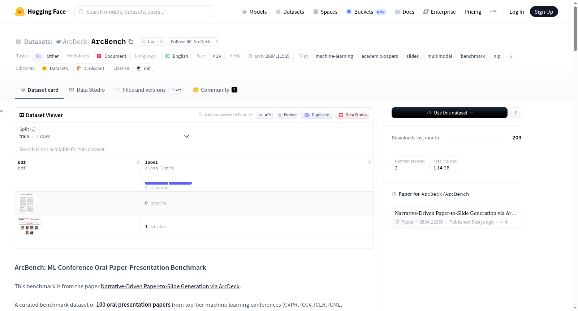Click the Duplicate button

317,115
